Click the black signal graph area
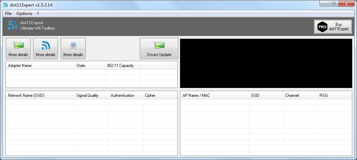Image resolution: width=357 pixels, height=160 pixels. point(266,63)
